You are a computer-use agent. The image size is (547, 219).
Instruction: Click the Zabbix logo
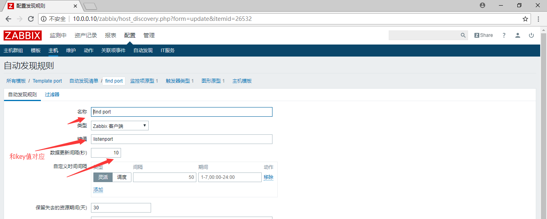coord(23,35)
